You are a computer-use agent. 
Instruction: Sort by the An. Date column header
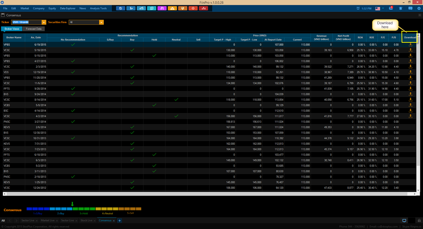36,37
